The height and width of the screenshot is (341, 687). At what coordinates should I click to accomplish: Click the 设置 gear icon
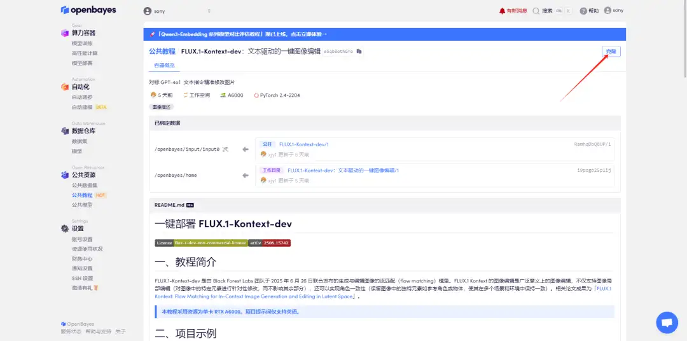(x=65, y=228)
